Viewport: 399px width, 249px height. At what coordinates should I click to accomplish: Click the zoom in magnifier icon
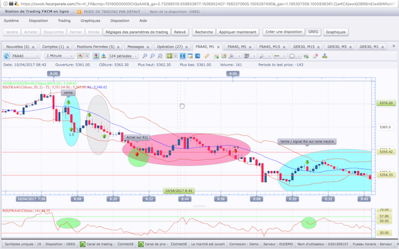[145, 56]
